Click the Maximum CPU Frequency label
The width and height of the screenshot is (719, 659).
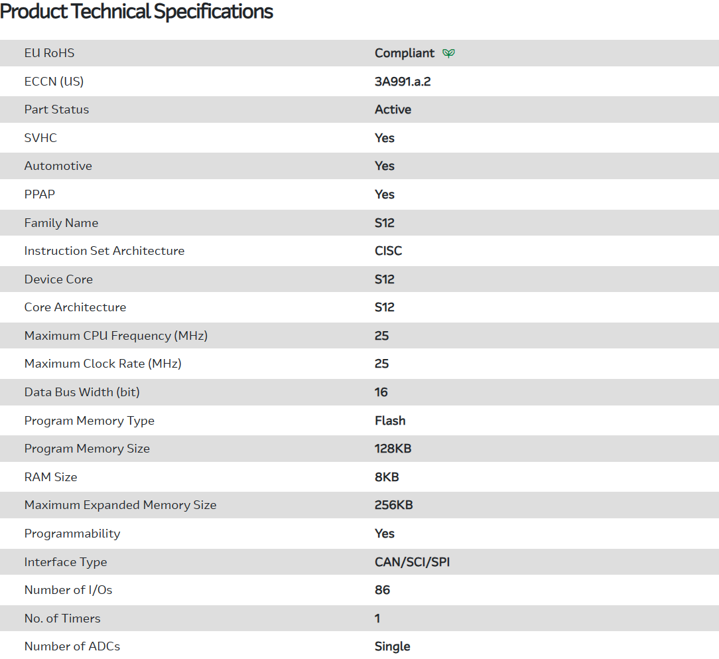pos(116,336)
